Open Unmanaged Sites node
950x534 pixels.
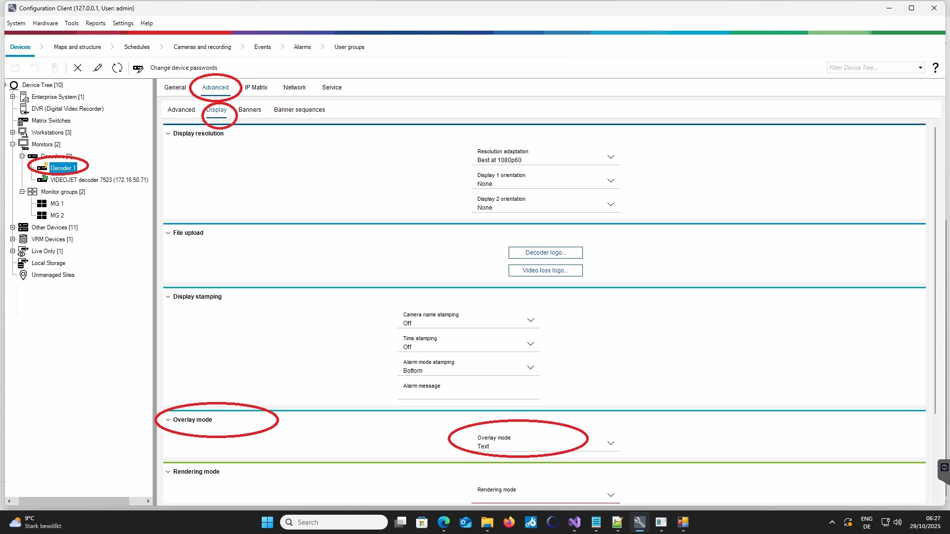(52, 275)
